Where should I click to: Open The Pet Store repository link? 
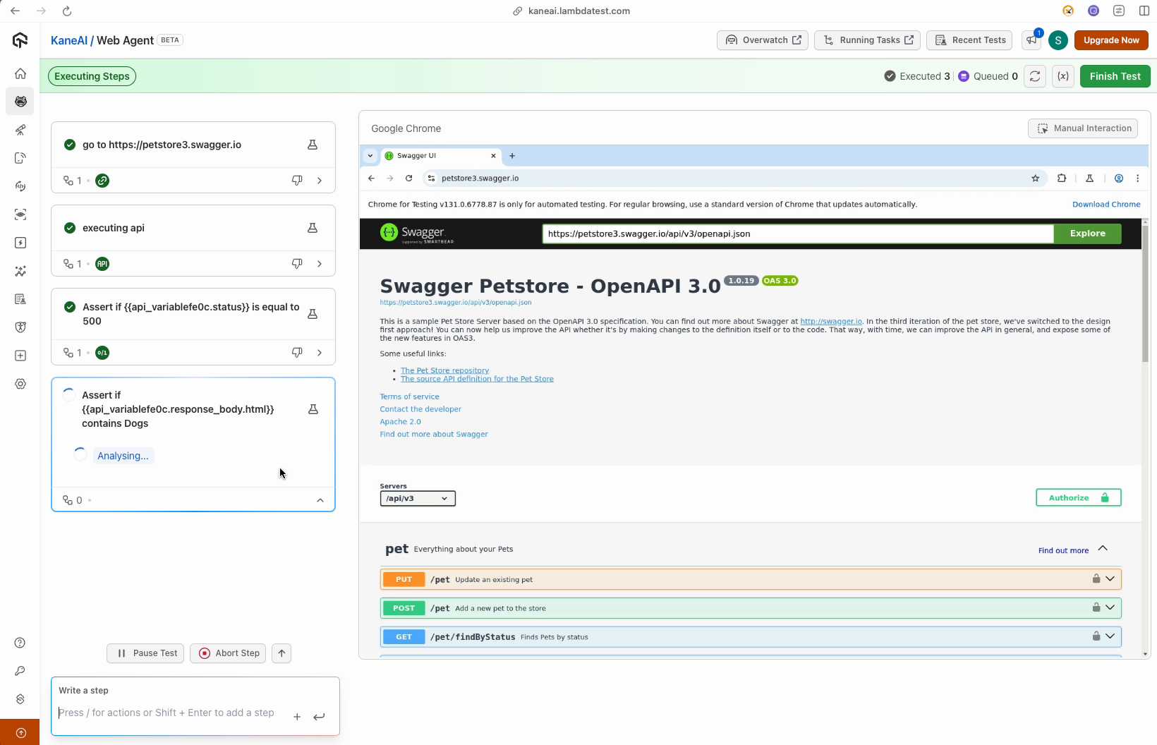coord(444,370)
